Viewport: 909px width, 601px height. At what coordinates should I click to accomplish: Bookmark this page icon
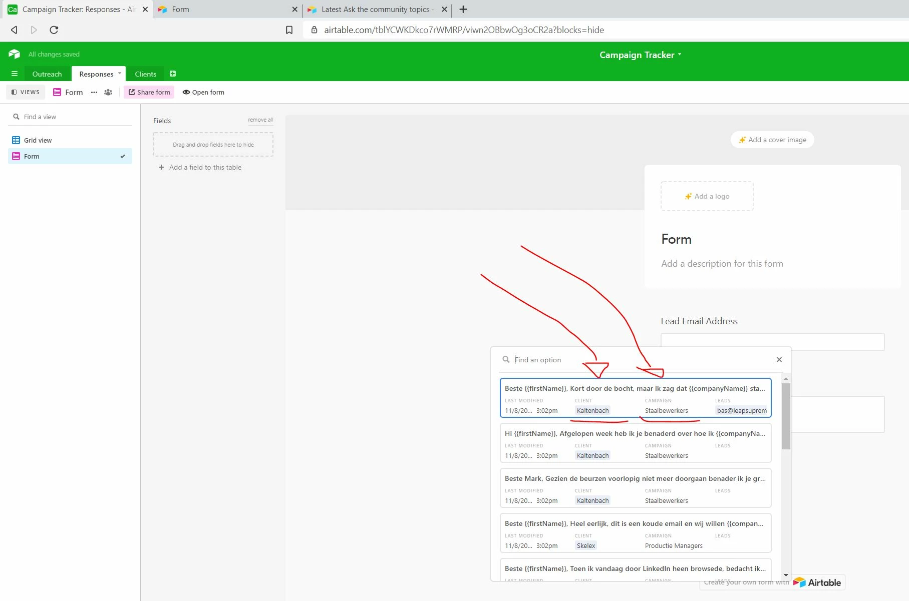pyautogui.click(x=289, y=30)
